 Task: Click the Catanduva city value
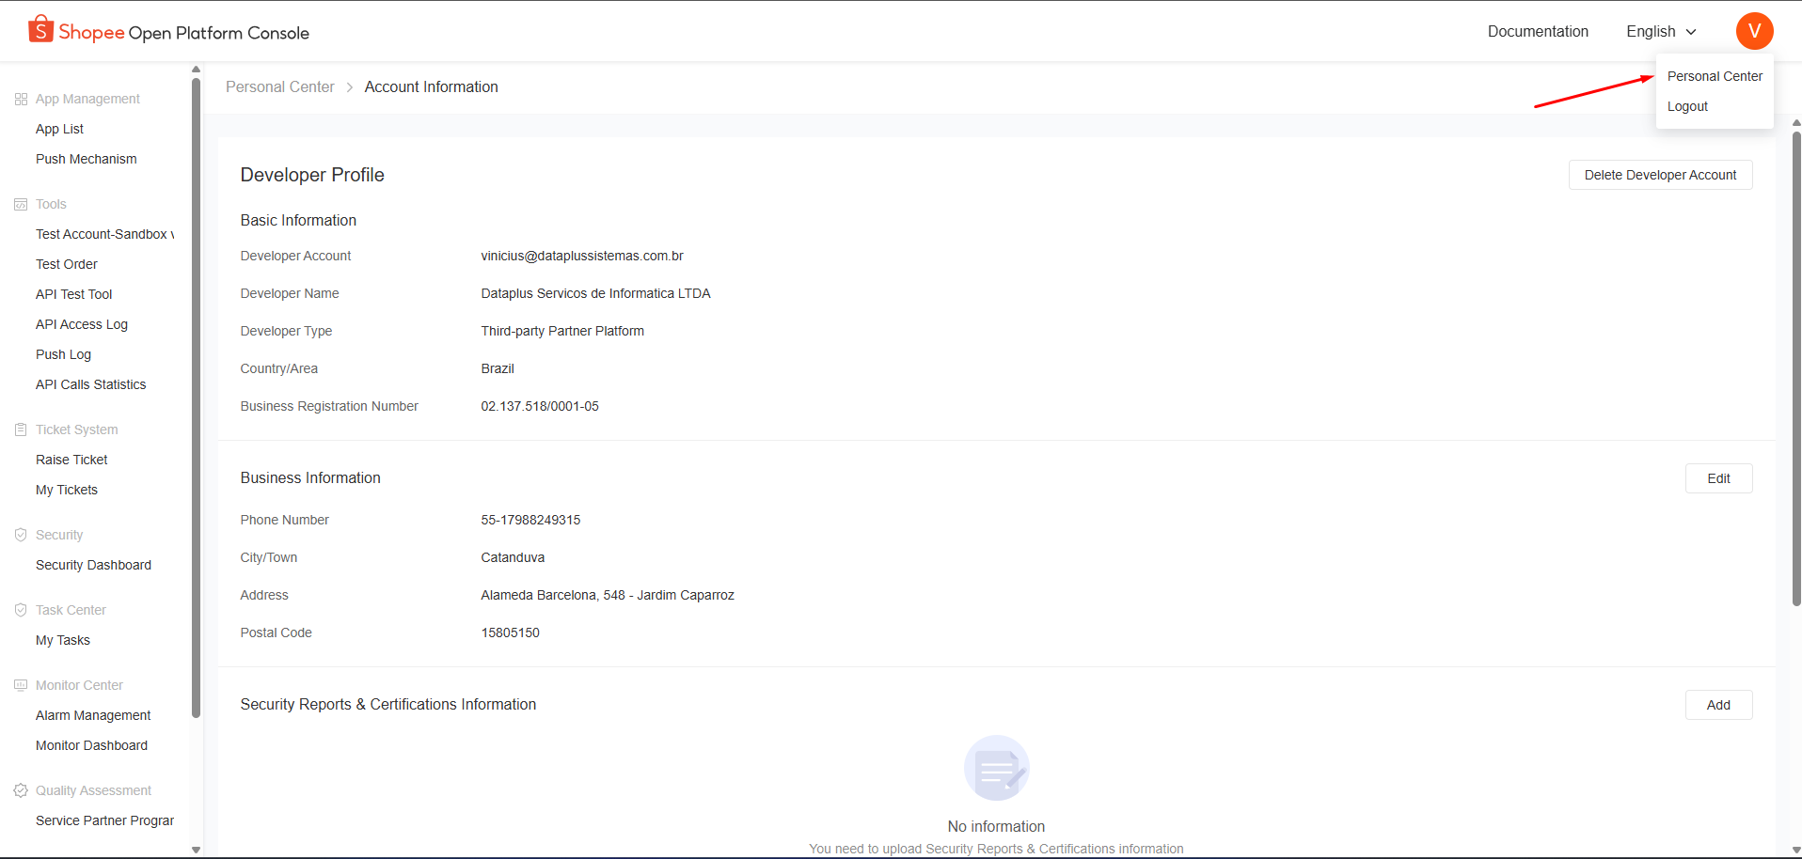tap(513, 557)
